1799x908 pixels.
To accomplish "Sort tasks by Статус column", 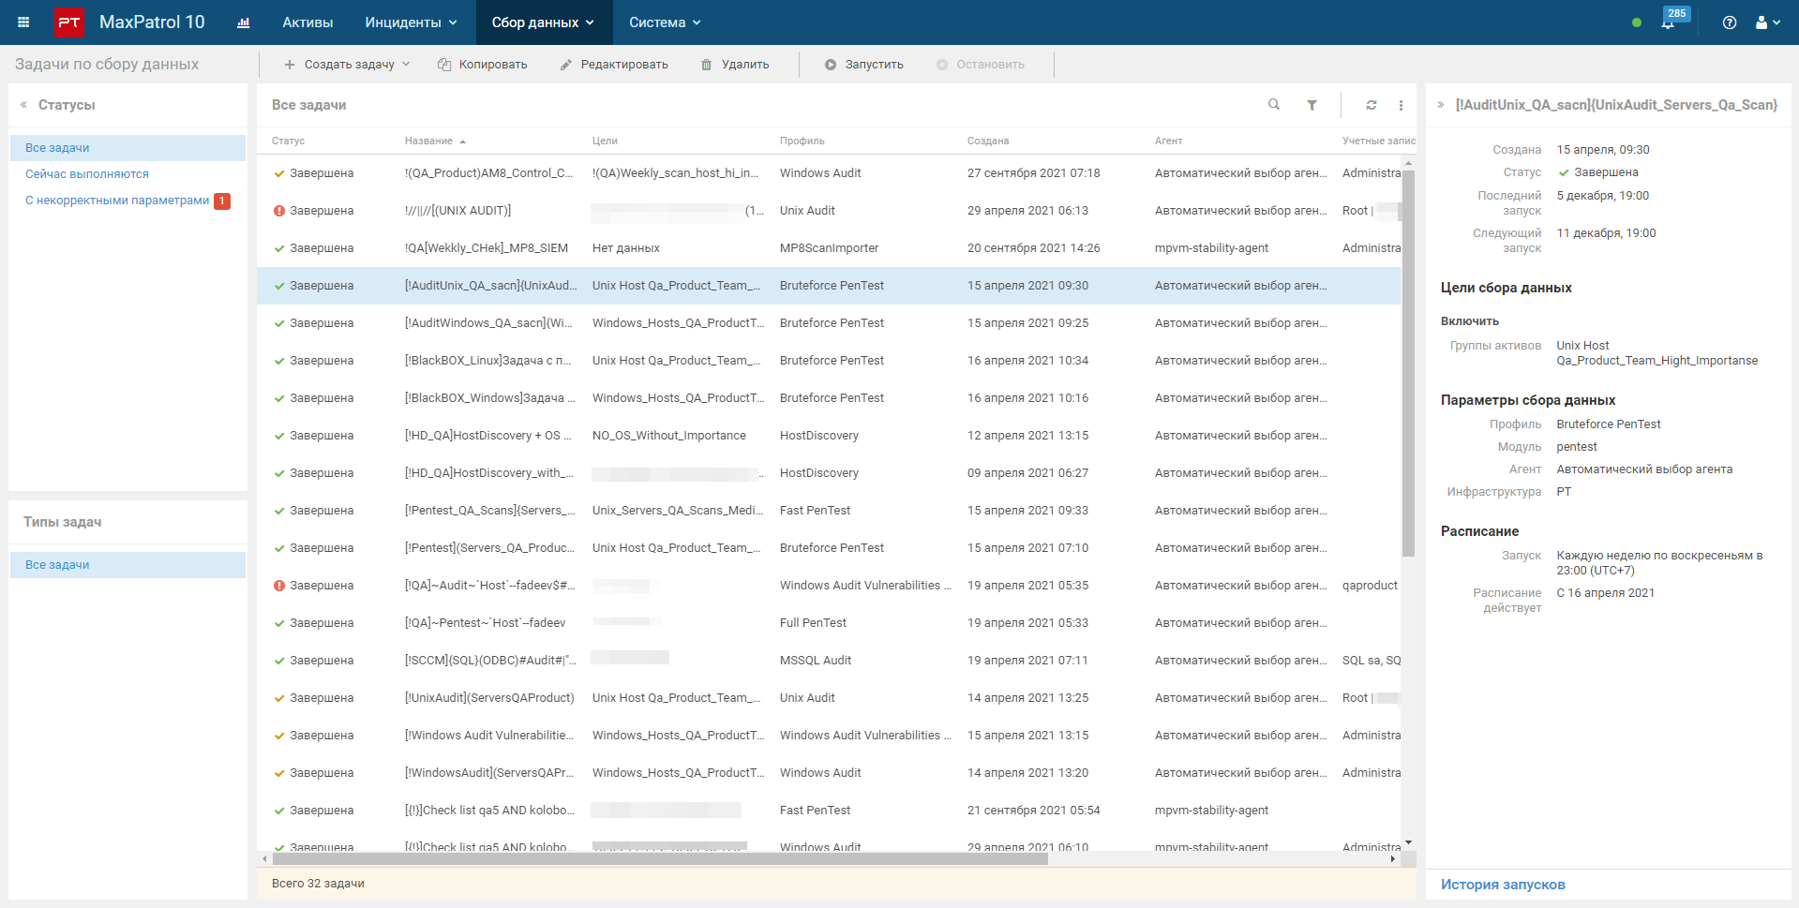I will [x=288, y=141].
